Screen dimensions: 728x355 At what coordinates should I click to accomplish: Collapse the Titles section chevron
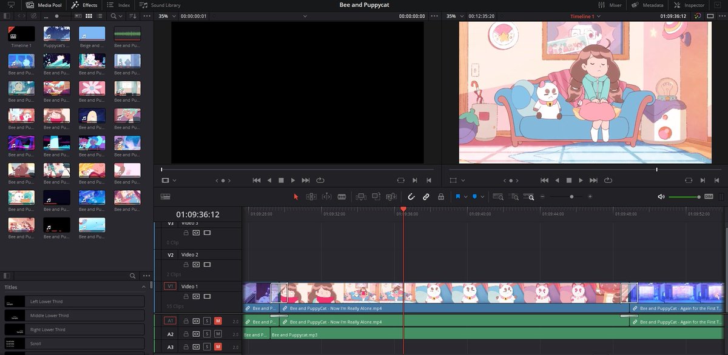coord(144,287)
